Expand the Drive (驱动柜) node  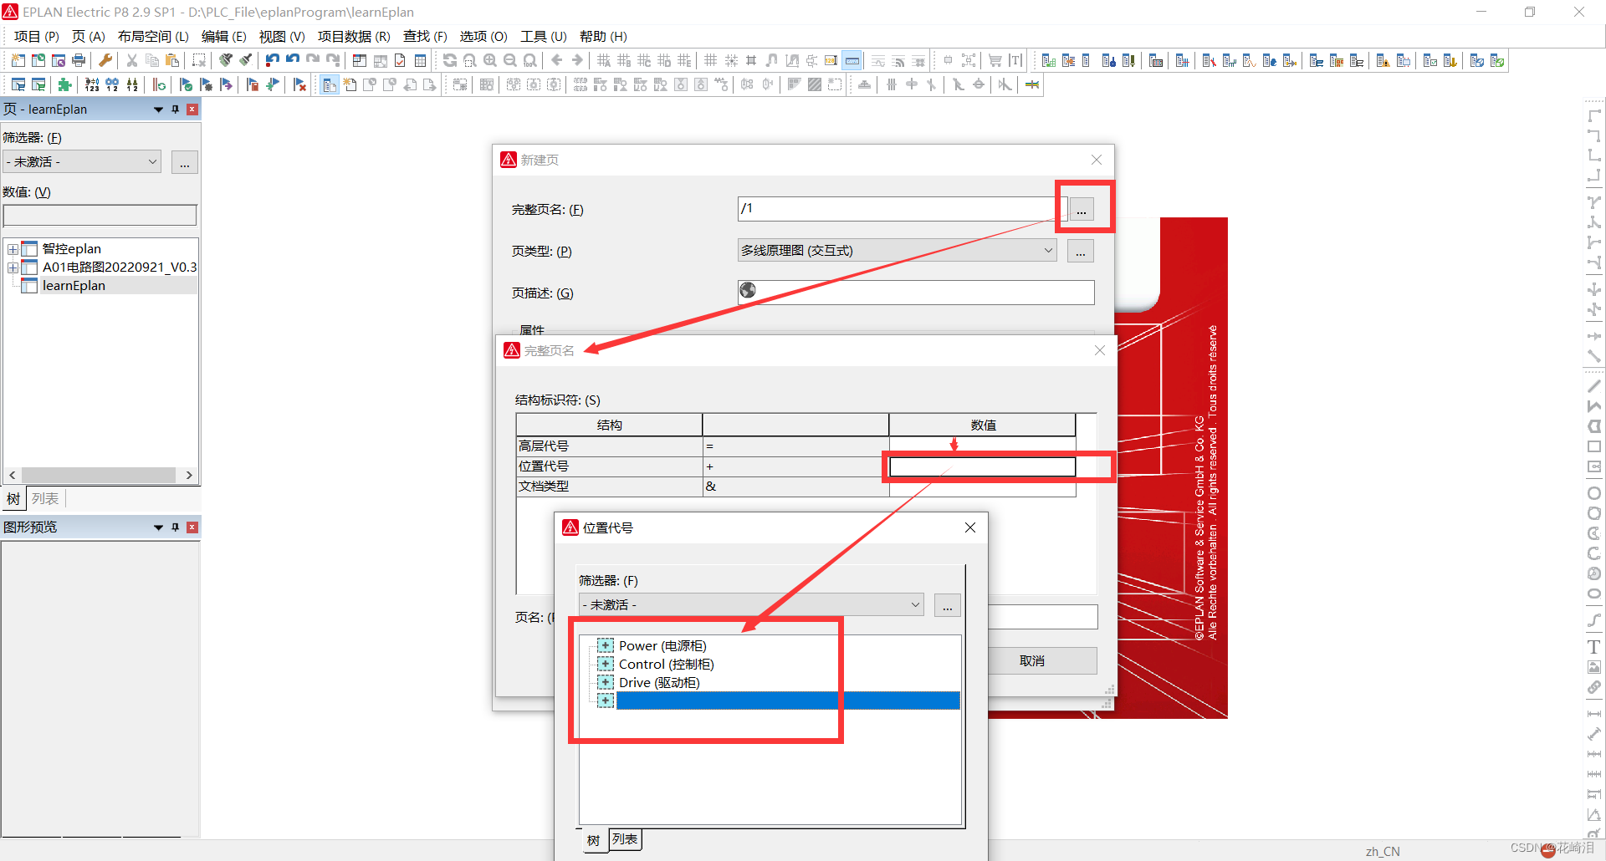tap(606, 682)
